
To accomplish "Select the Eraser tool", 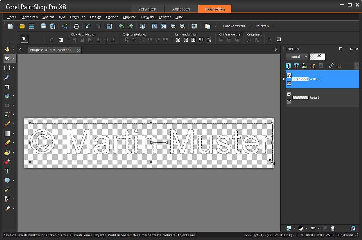I will 7,143.
